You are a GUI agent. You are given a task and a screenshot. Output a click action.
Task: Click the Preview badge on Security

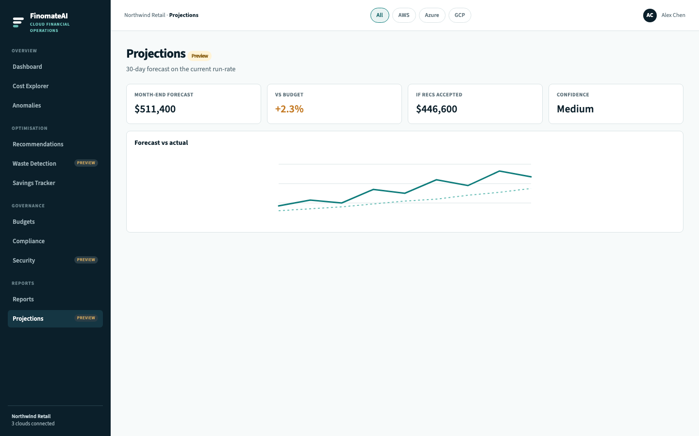click(x=86, y=260)
